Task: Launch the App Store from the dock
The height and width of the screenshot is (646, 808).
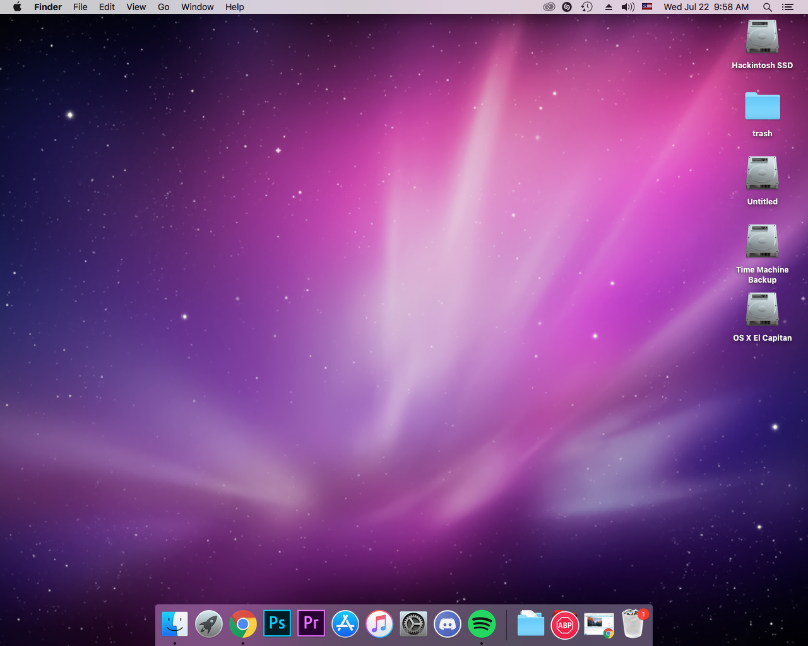Action: [345, 624]
